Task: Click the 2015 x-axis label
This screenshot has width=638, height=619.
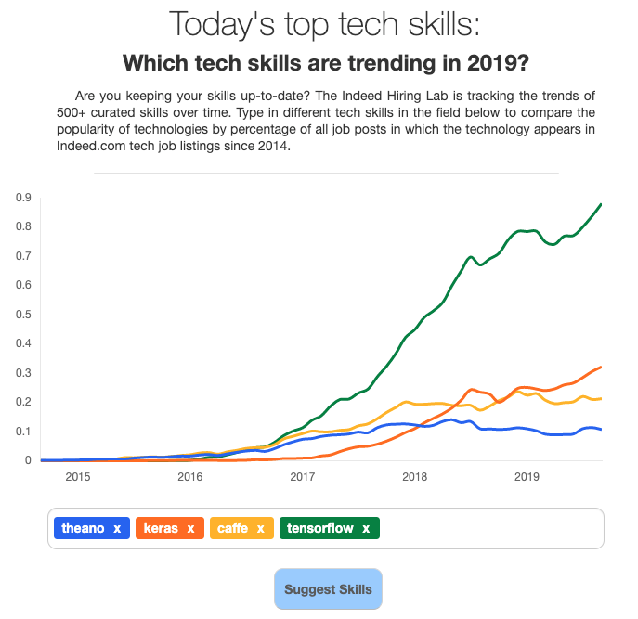Action: [78, 477]
